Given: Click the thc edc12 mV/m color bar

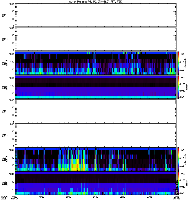Looking at the screenshot, I should click(178, 159).
